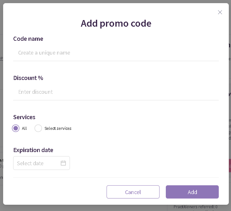Screen dimensions: 231x211
Task: Choose the Select services radio circle
Action: coord(38,128)
